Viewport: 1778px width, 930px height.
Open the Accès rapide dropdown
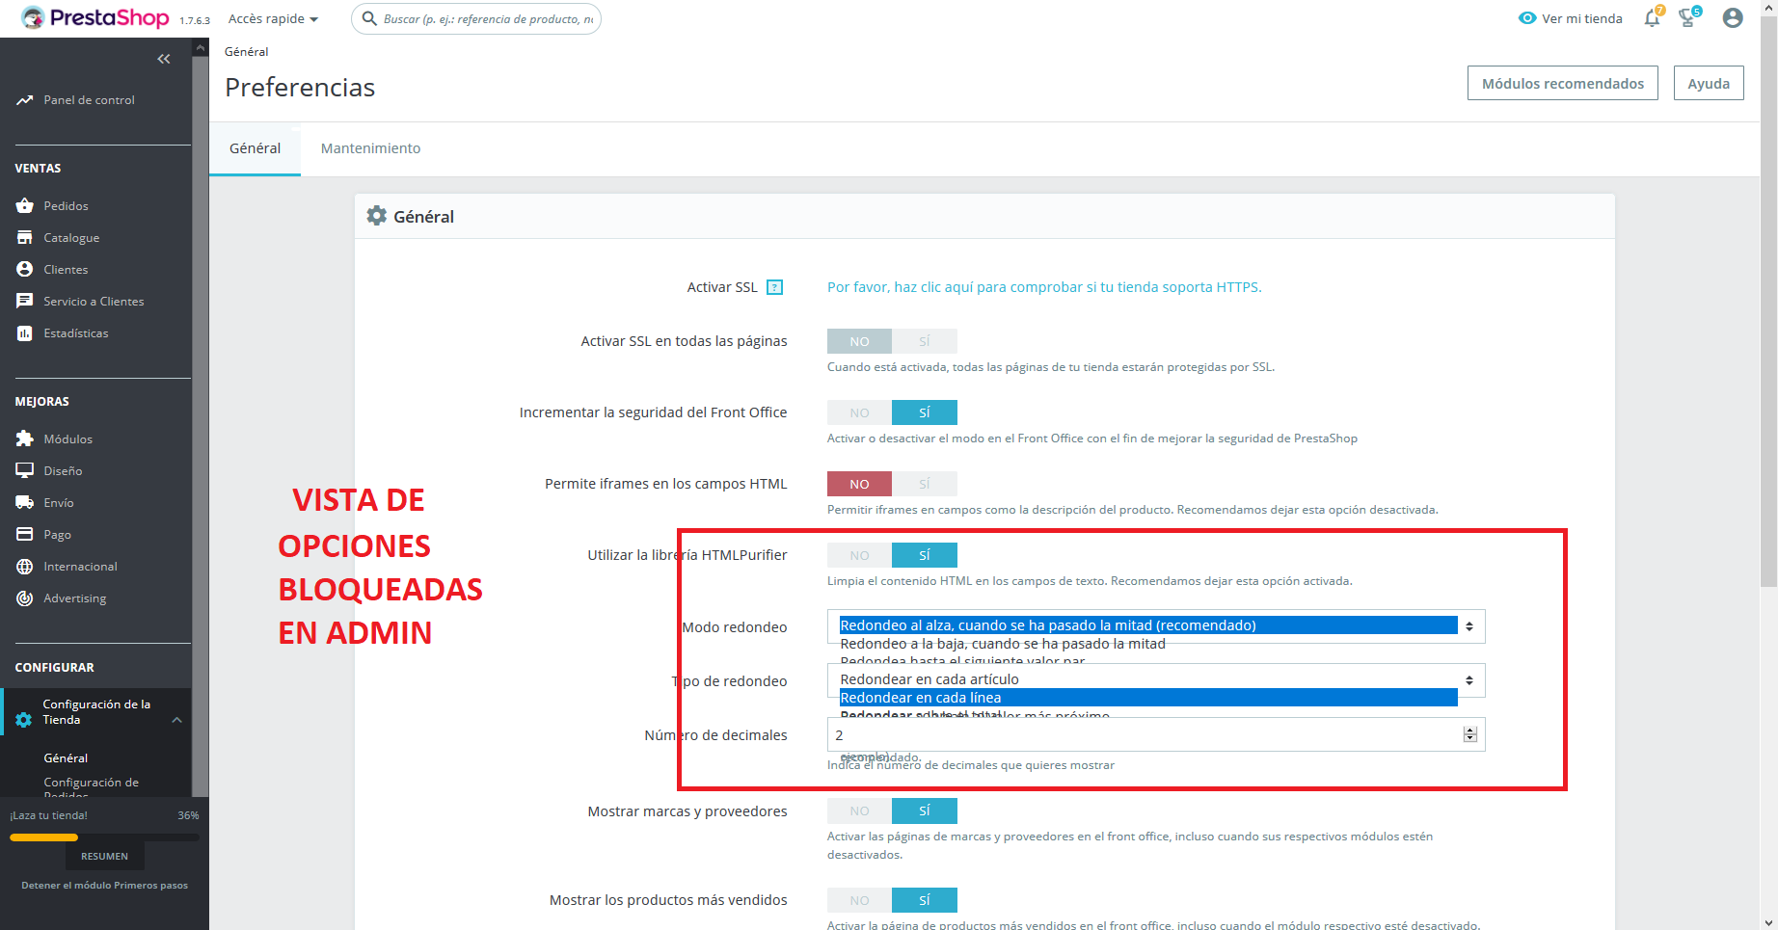(273, 18)
